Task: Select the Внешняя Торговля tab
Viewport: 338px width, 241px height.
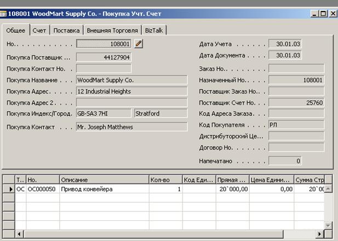Action: [x=112, y=31]
